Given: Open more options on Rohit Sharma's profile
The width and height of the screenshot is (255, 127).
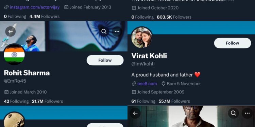Looking at the screenshot, I should [117, 31].
